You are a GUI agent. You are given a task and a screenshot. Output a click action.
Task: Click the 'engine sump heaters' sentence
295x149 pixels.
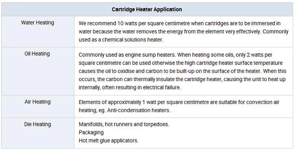[x=127, y=55]
